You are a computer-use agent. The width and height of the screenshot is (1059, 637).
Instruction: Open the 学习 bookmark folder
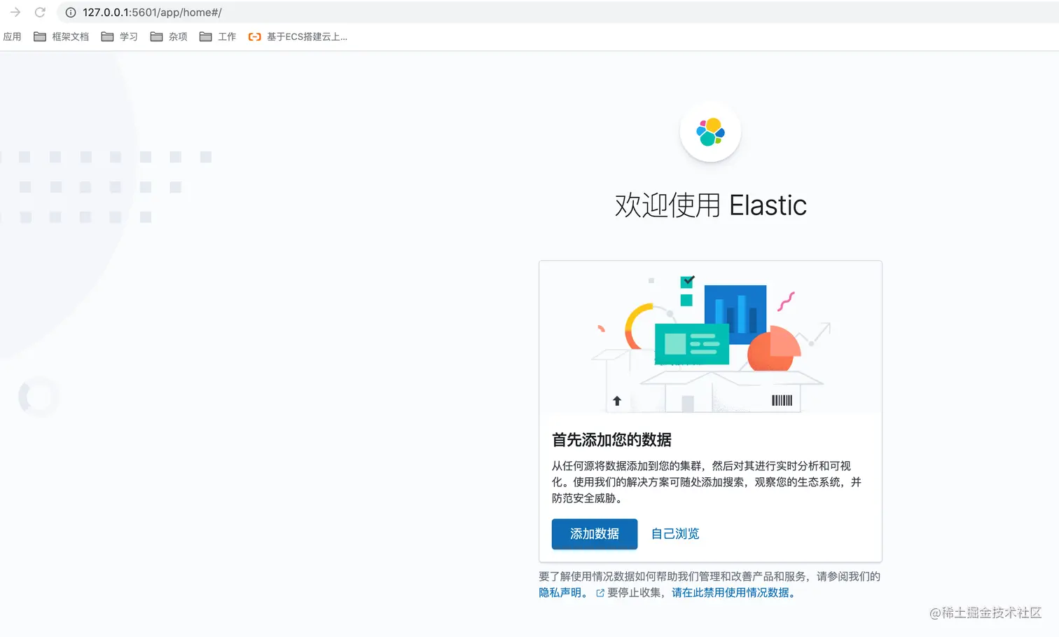pos(128,36)
